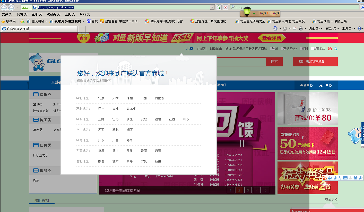Click the 注册 register link
This screenshot has width=364, height=212.
tap(305, 49)
